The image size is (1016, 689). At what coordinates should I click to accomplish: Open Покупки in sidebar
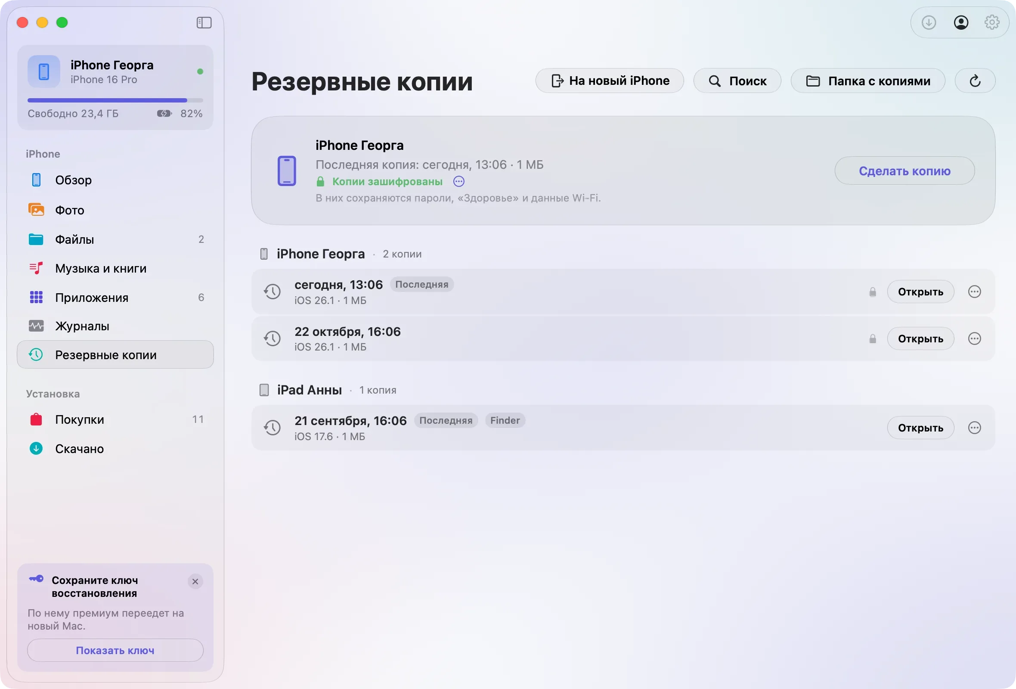pyautogui.click(x=115, y=419)
